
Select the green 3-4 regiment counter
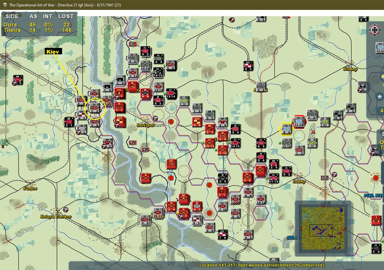click(x=312, y=143)
